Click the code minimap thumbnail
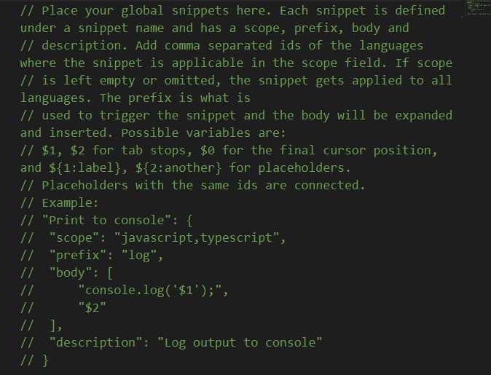491x375 pixels. coord(476,9)
